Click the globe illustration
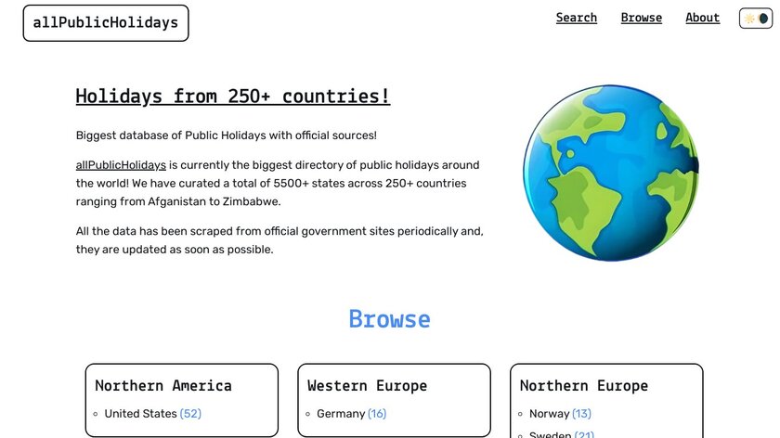780x438 pixels. point(611,173)
